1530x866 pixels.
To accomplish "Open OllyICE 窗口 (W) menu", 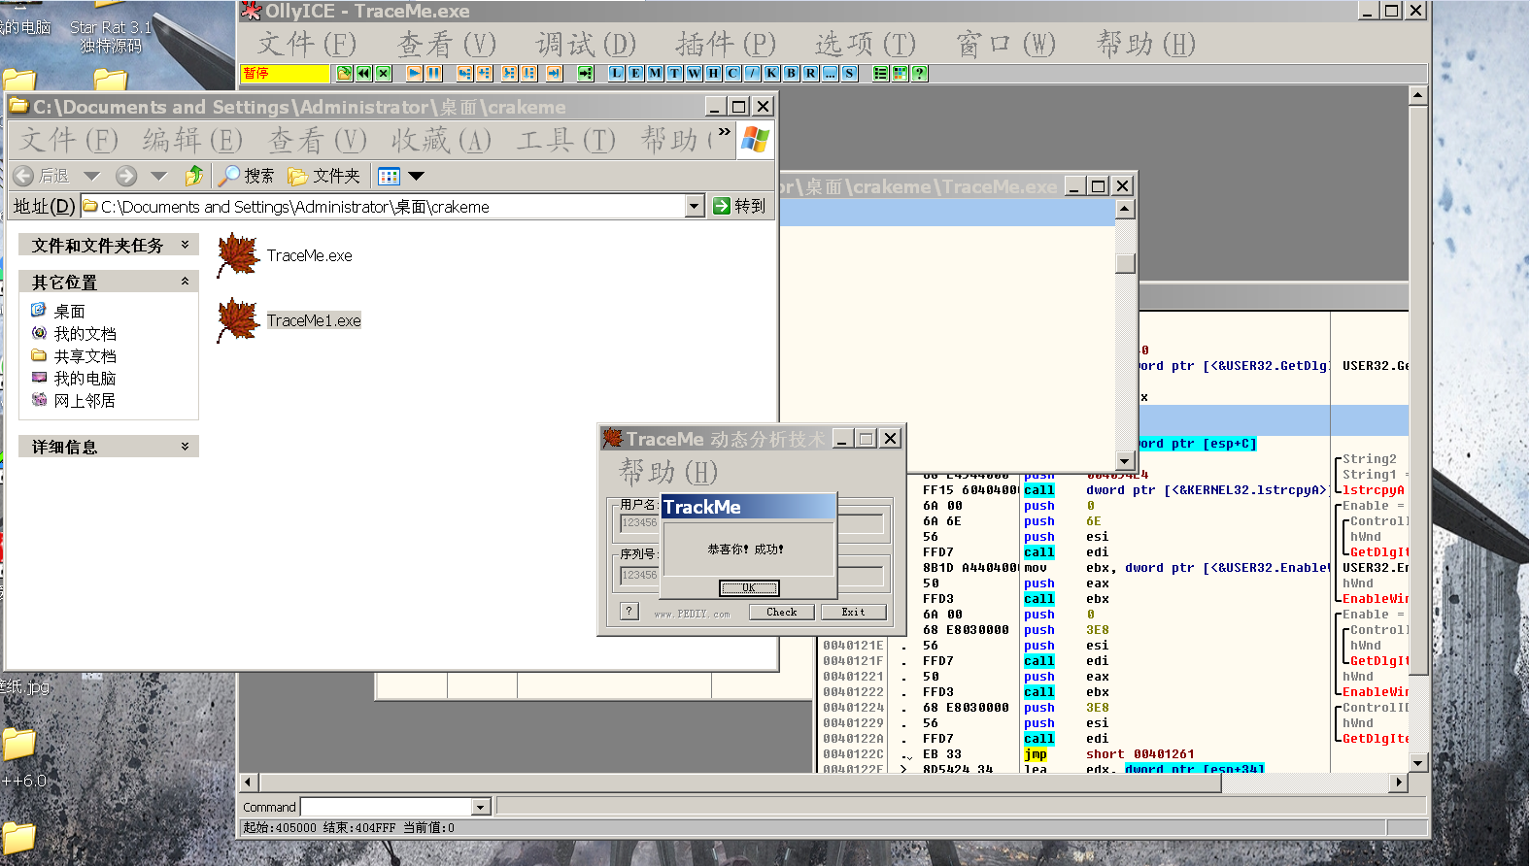I will click(x=1005, y=44).
